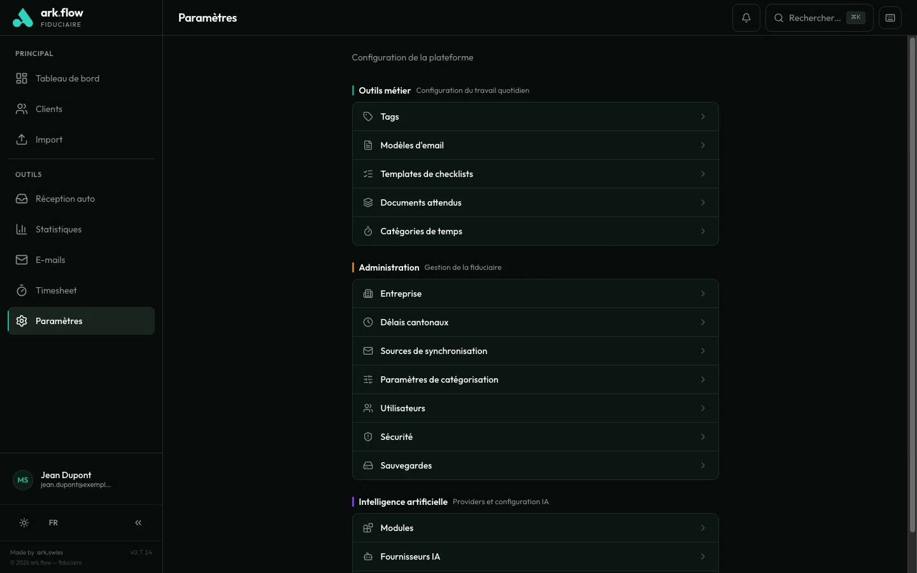Viewport: 917px width, 573px height.
Task: Click the vertical page scrollbar
Action: coord(912,285)
